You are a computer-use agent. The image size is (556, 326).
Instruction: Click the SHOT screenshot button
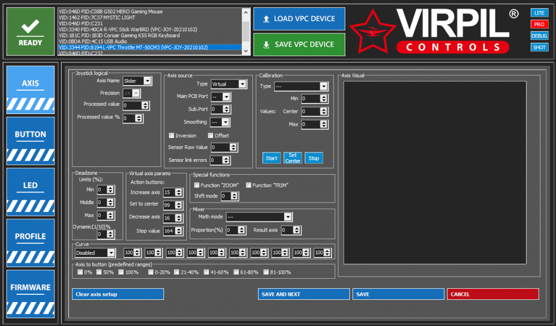pyautogui.click(x=539, y=48)
